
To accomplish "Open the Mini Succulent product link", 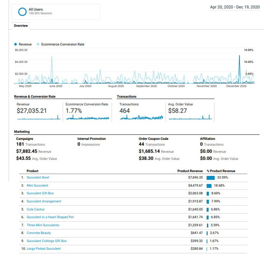I will pyautogui.click(x=37, y=185).
